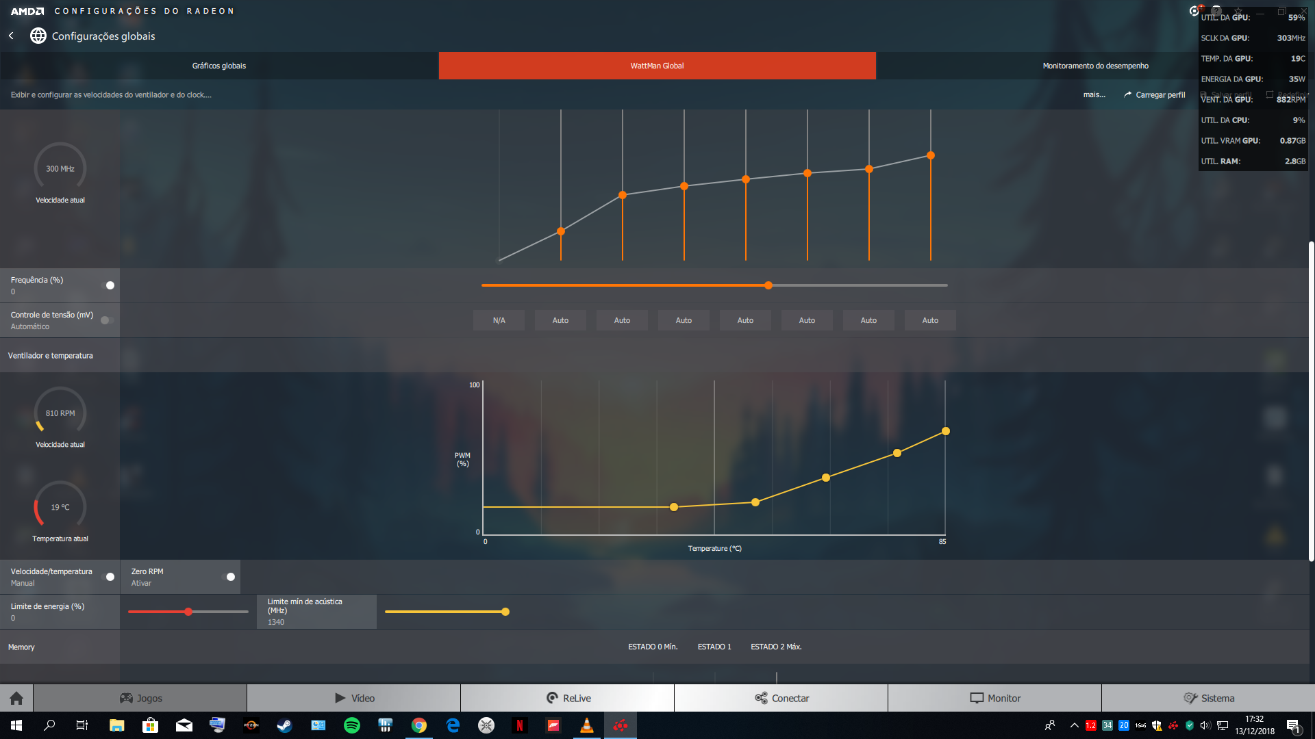Open VLC media player from the taskbar
The width and height of the screenshot is (1315, 739).
point(586,725)
